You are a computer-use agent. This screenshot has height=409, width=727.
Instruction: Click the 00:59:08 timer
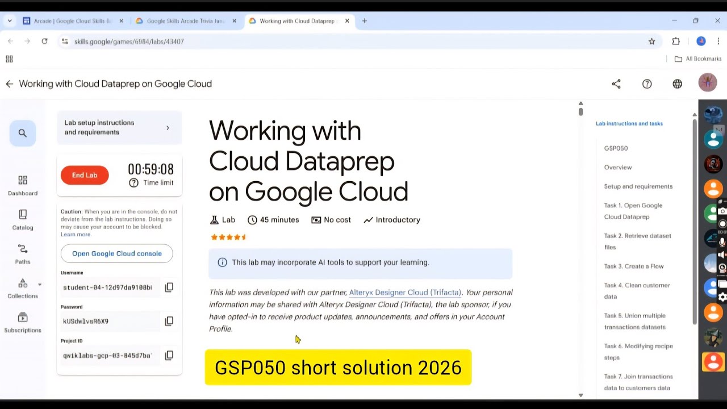[151, 169]
